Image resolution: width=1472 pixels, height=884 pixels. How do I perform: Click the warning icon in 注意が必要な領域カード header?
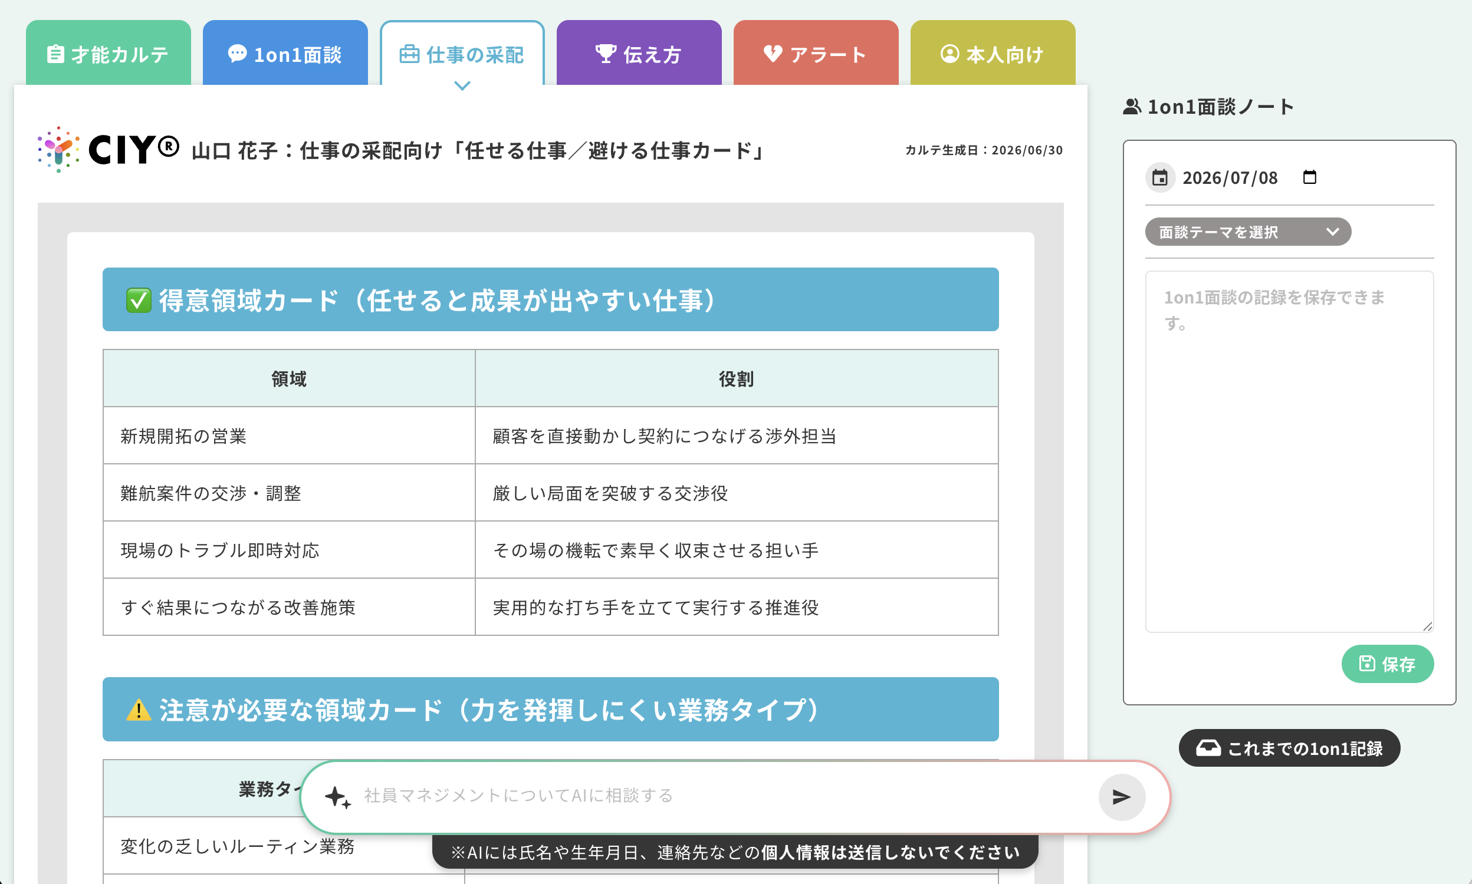[138, 710]
